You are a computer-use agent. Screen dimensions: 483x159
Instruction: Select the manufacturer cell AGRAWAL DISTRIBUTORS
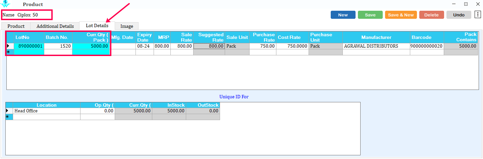(x=376, y=46)
